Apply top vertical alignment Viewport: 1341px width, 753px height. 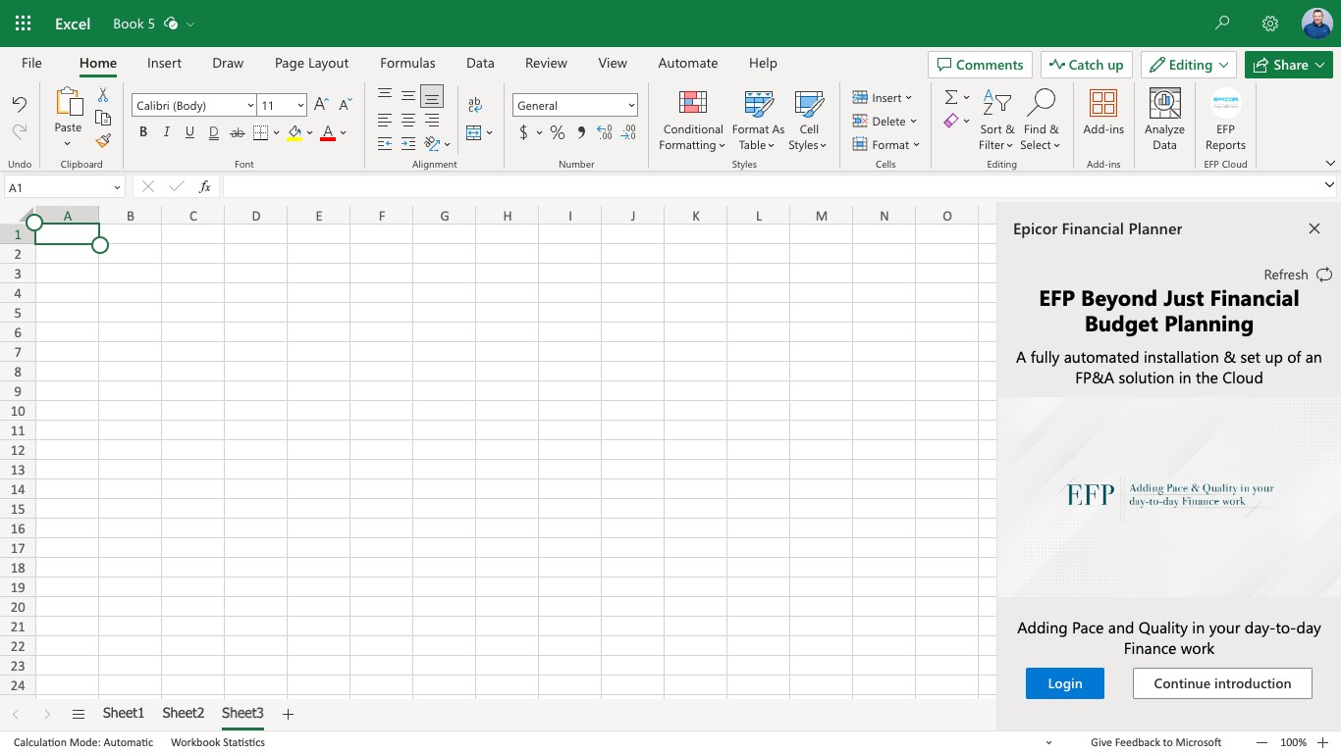pyautogui.click(x=385, y=95)
